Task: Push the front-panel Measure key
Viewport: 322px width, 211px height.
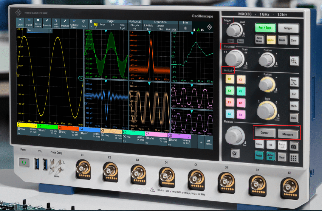Action: point(288,134)
